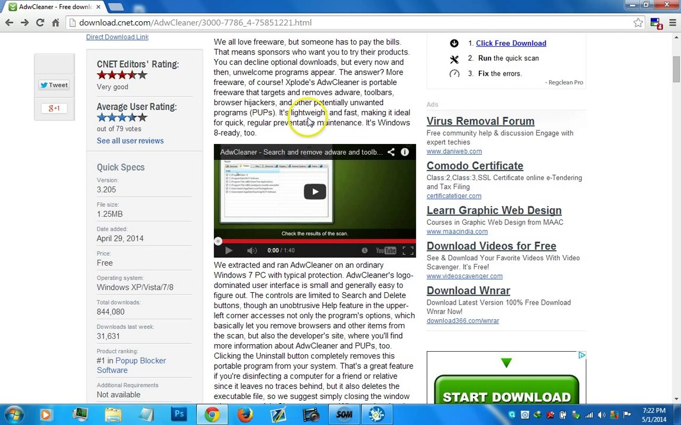The width and height of the screenshot is (681, 425).
Task: Click the scrollbar down arrow
Action: pos(676,399)
